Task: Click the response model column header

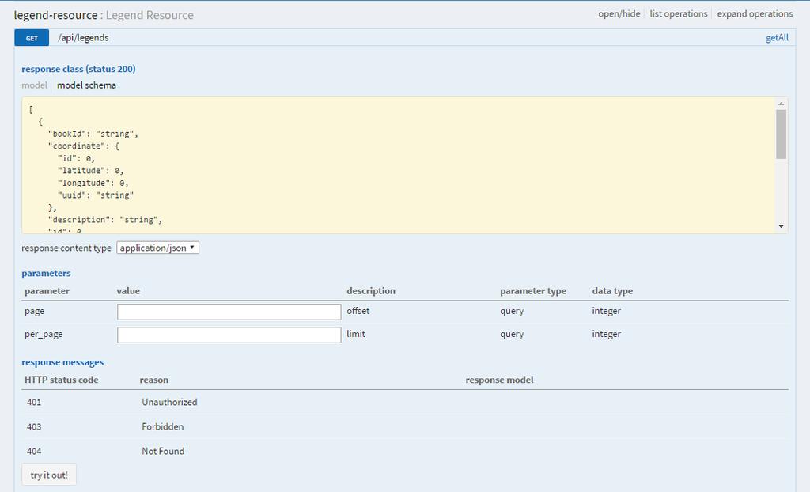Action: [500, 380]
